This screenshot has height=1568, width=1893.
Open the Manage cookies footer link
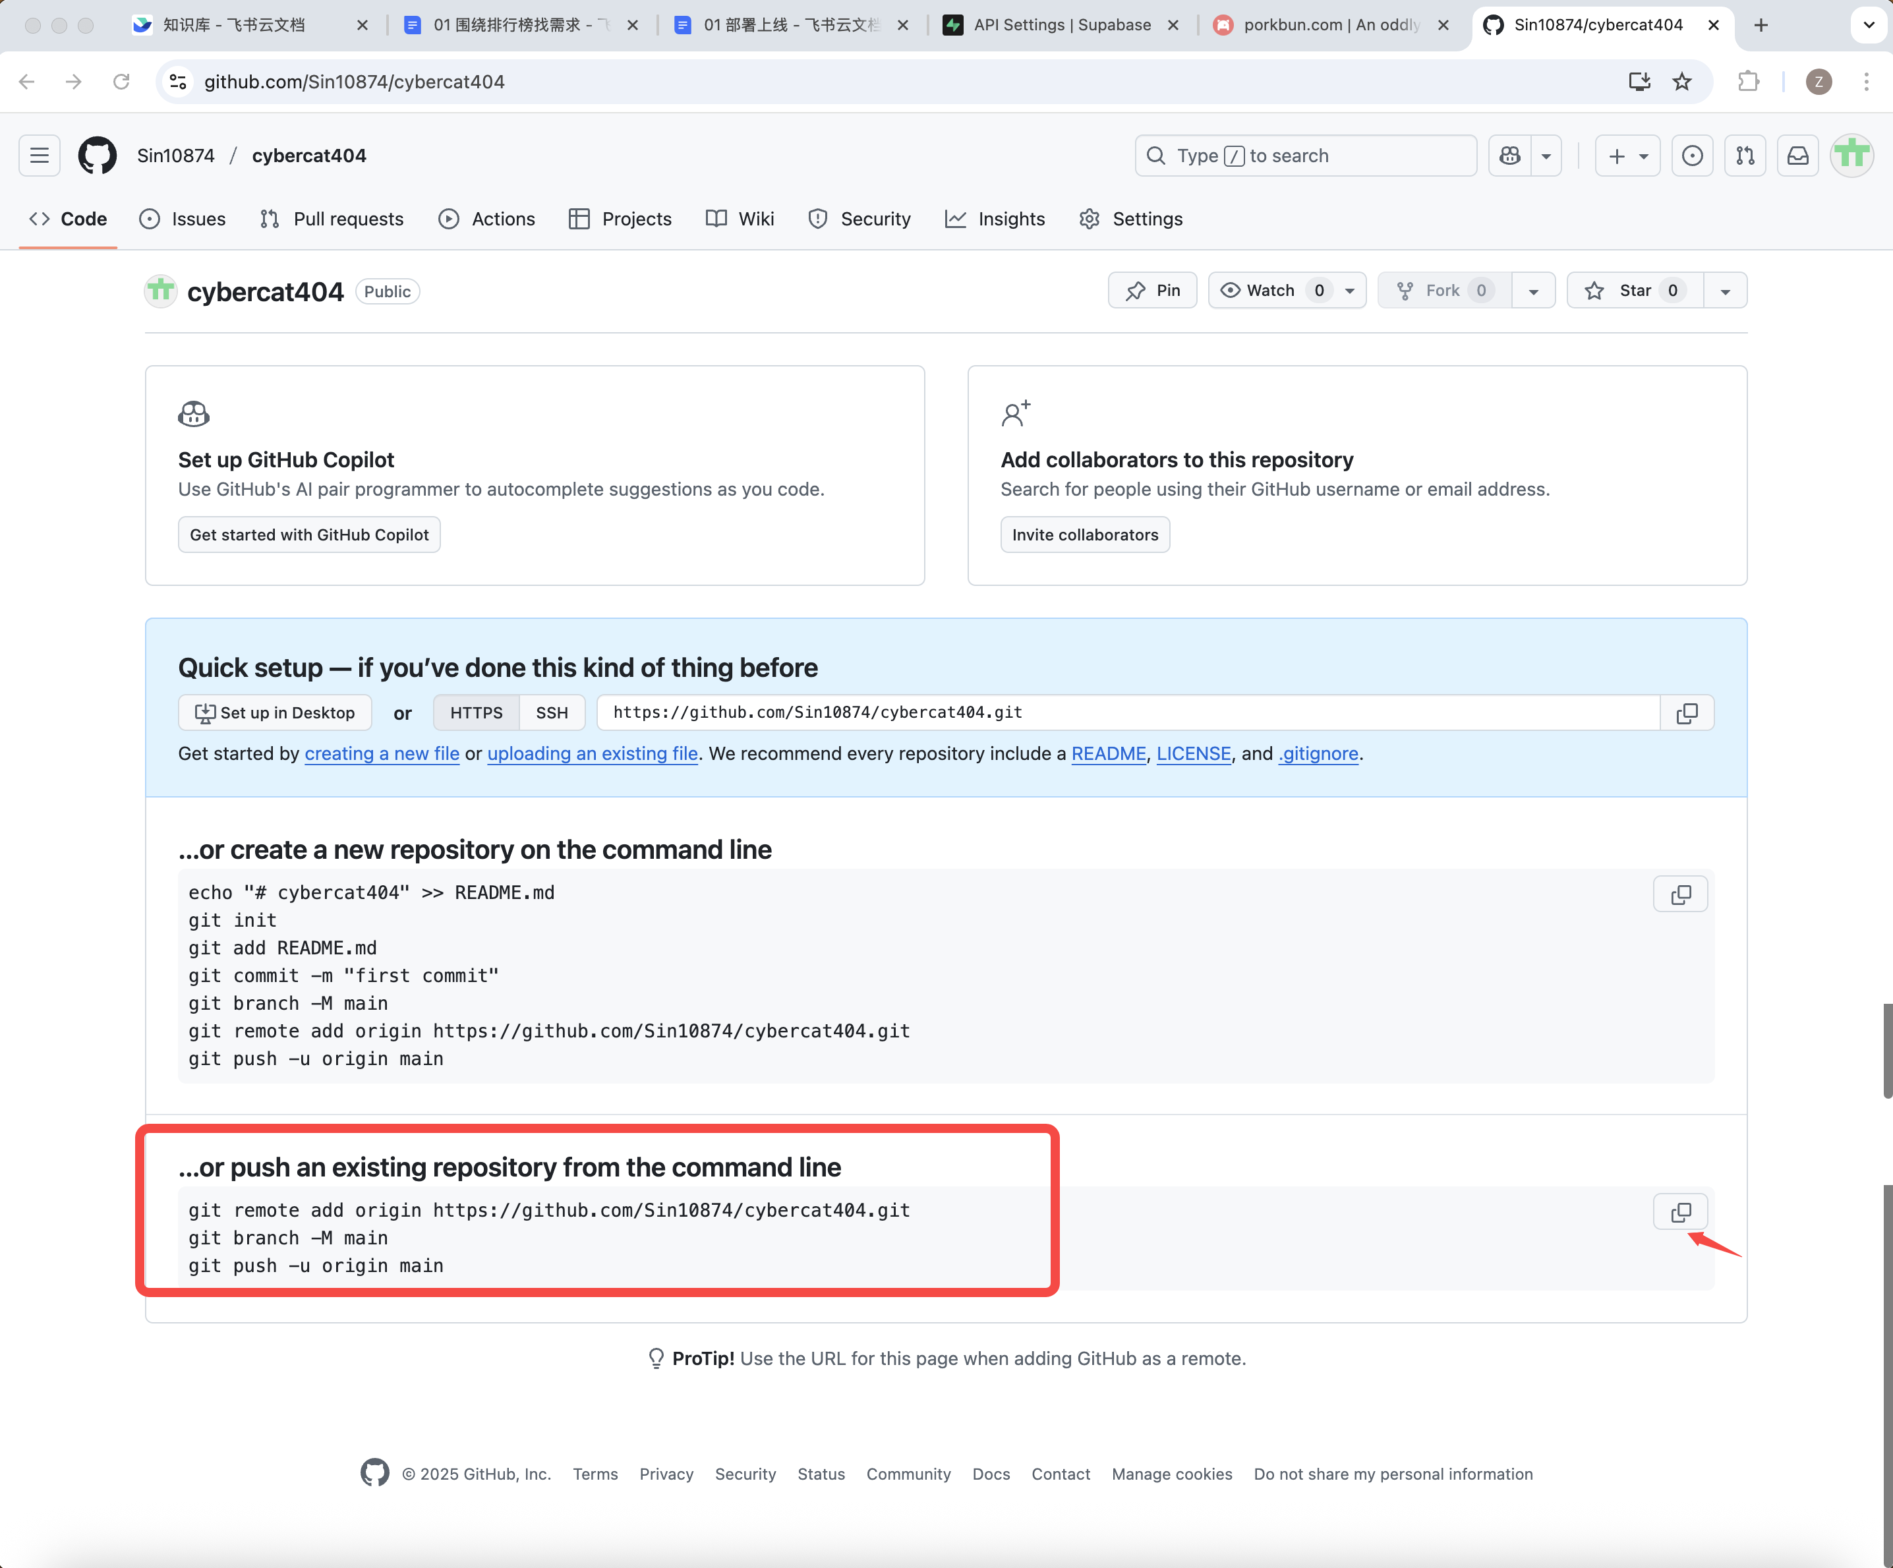point(1172,1474)
